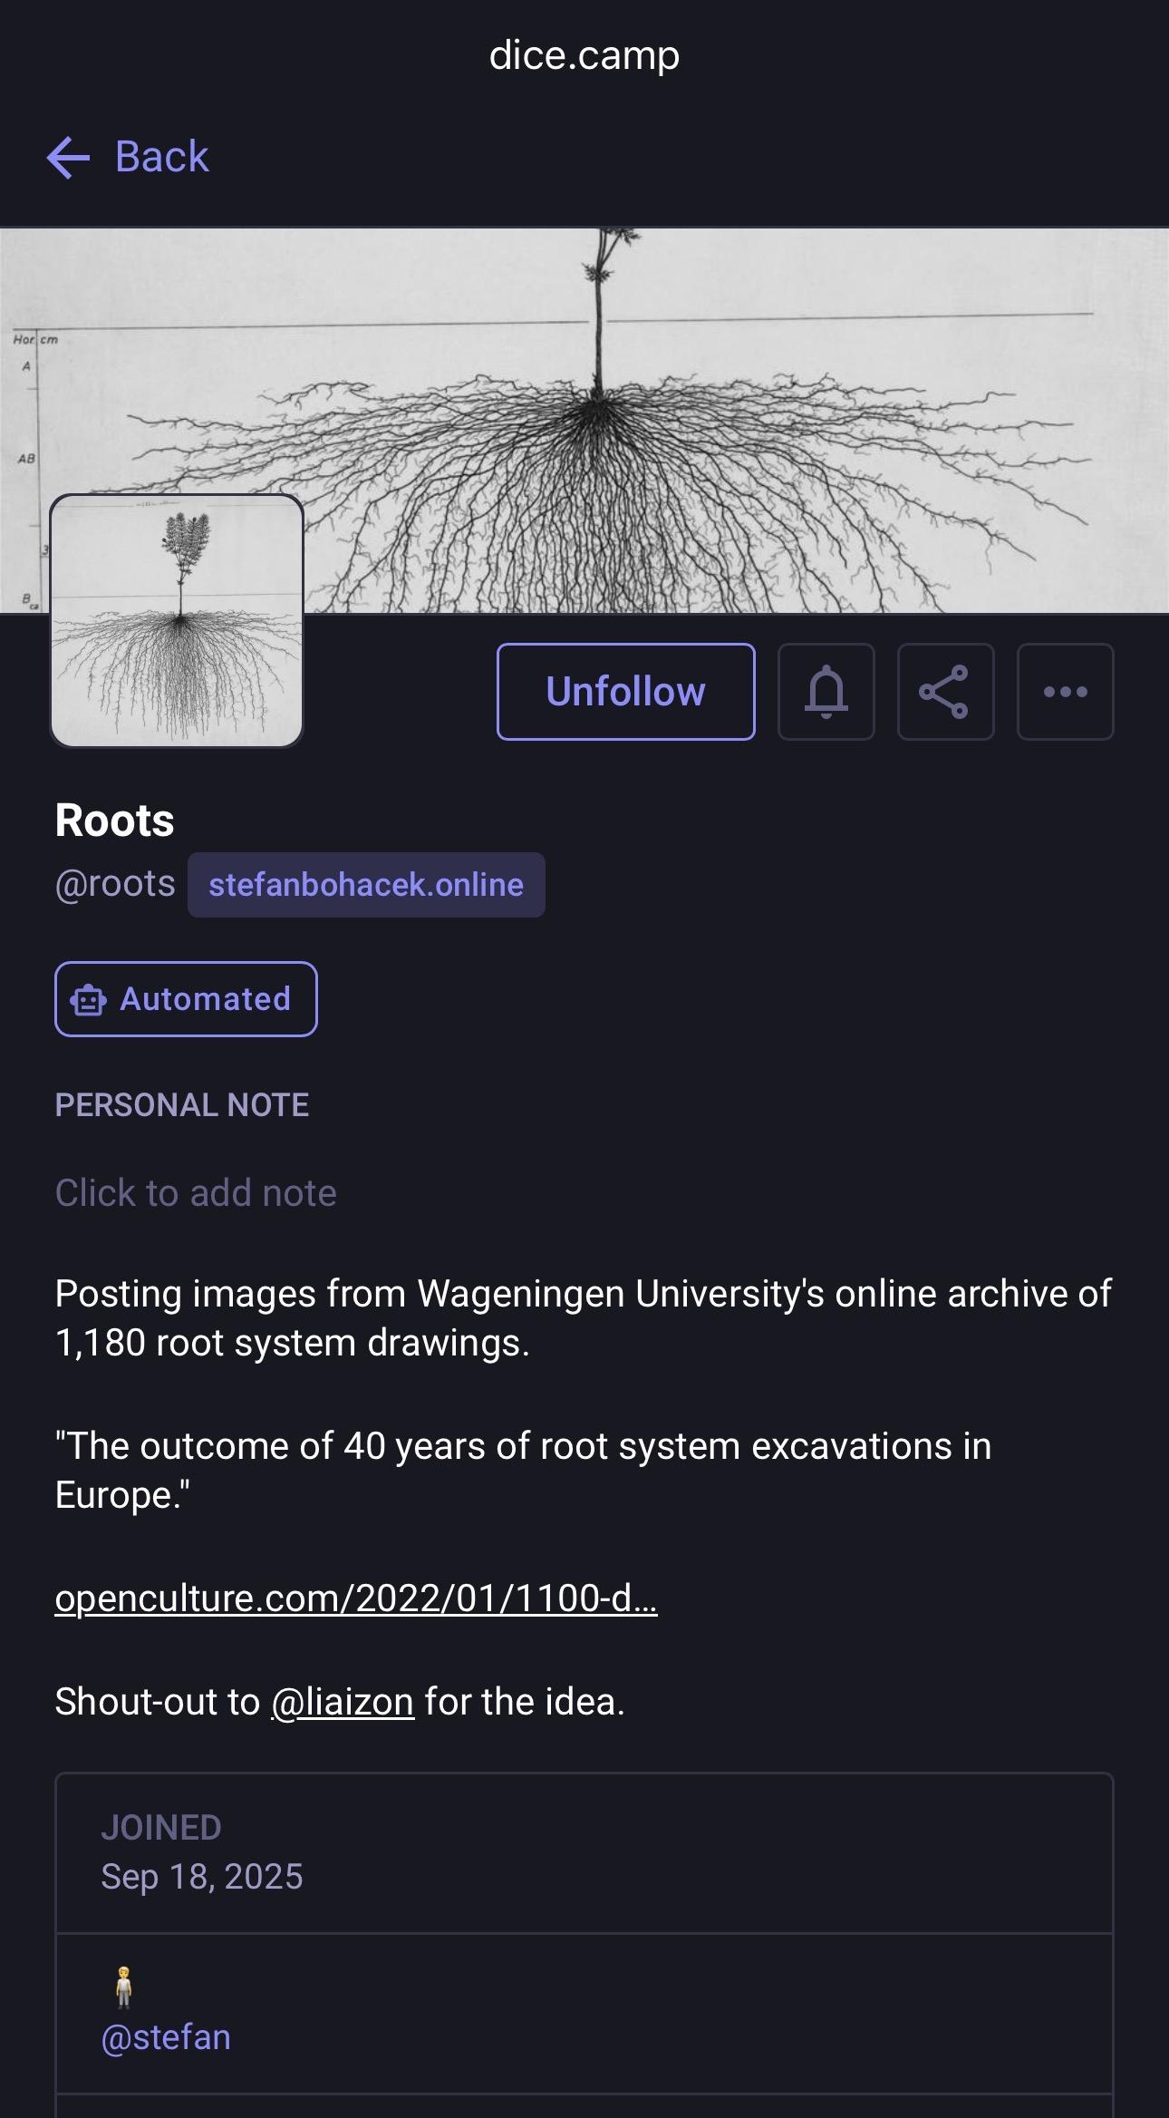Open the three-dot more options menu
Screen dimensions: 1169x2118
[x=1065, y=692]
